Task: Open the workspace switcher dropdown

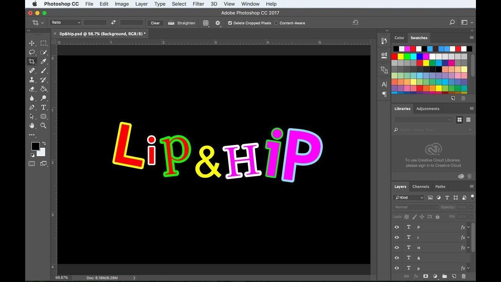Action: point(467,23)
